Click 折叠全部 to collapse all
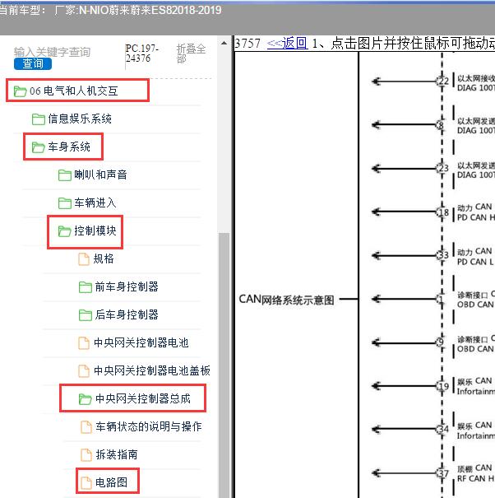The width and height of the screenshot is (495, 498). click(x=191, y=54)
